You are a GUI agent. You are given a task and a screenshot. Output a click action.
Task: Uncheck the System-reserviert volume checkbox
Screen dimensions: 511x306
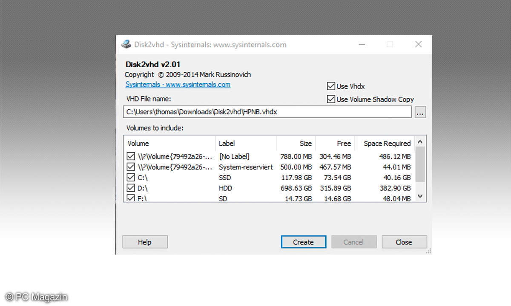(x=131, y=167)
